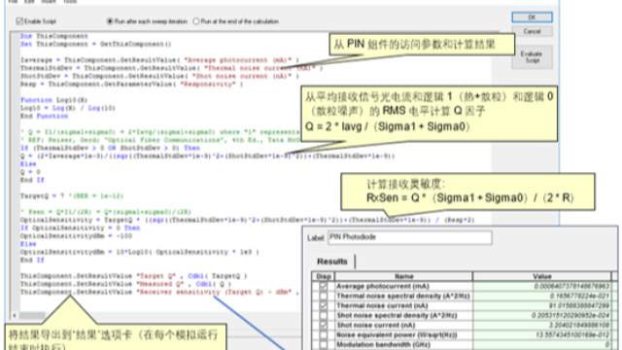Image resolution: width=622 pixels, height=350 pixels.
Task: Select the Thermal noise spectral density (A^2/Hz) name cell
Action: (x=404, y=296)
